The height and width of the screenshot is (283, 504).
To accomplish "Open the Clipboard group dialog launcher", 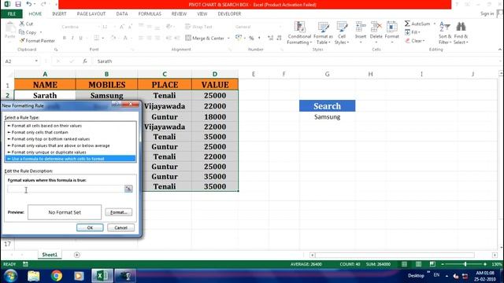I will pyautogui.click(x=56, y=50).
